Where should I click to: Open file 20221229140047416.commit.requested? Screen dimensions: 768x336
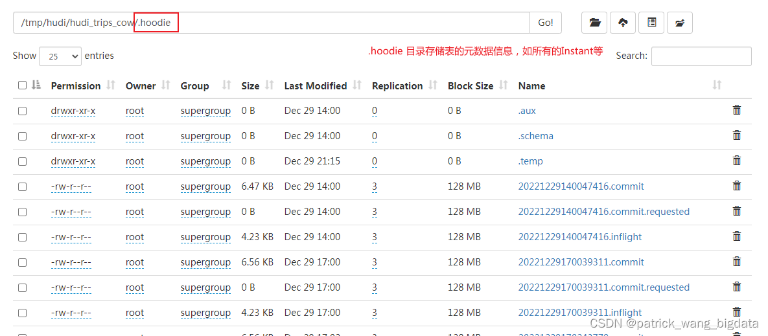tap(604, 212)
